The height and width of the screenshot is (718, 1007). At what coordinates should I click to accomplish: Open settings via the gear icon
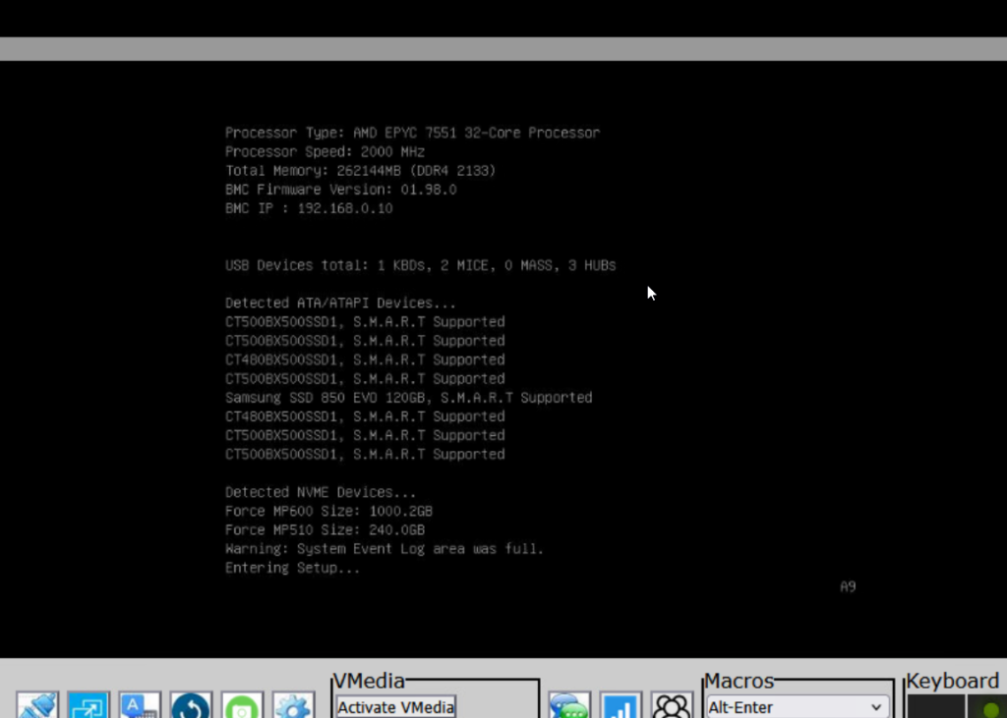293,705
